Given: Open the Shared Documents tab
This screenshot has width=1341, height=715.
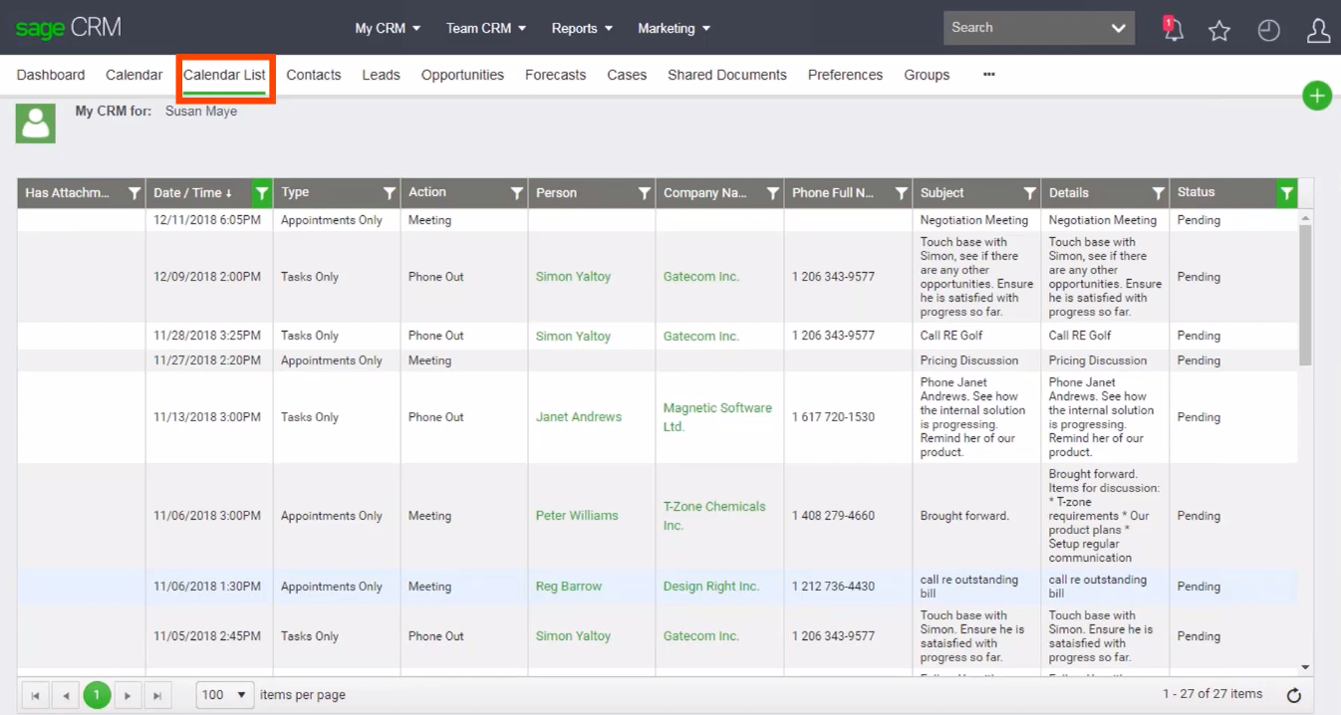Looking at the screenshot, I should tap(726, 75).
